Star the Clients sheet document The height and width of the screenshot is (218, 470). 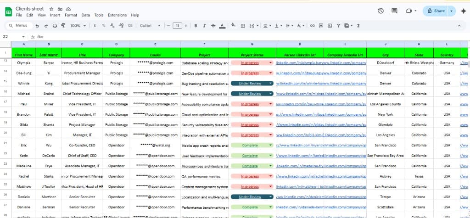pyautogui.click(x=51, y=9)
